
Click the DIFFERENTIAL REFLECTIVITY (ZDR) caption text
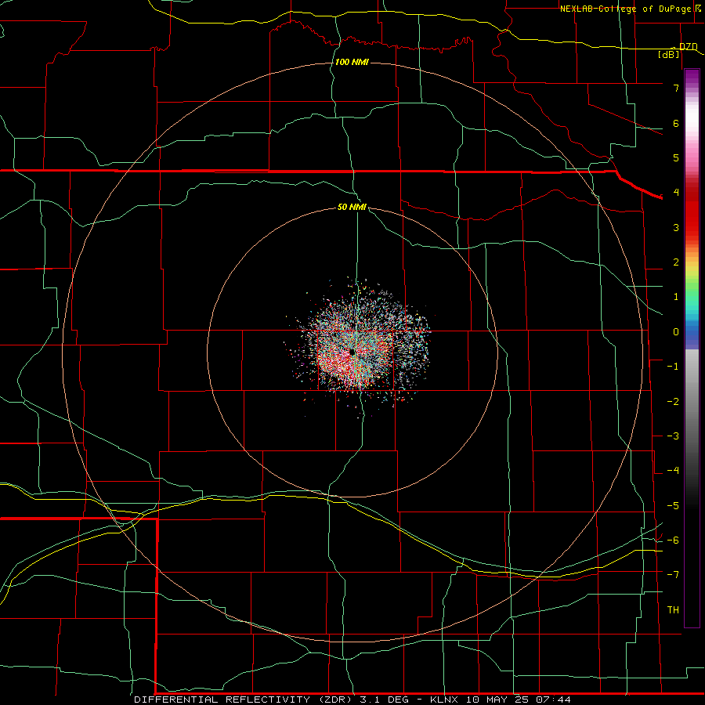pos(244,700)
